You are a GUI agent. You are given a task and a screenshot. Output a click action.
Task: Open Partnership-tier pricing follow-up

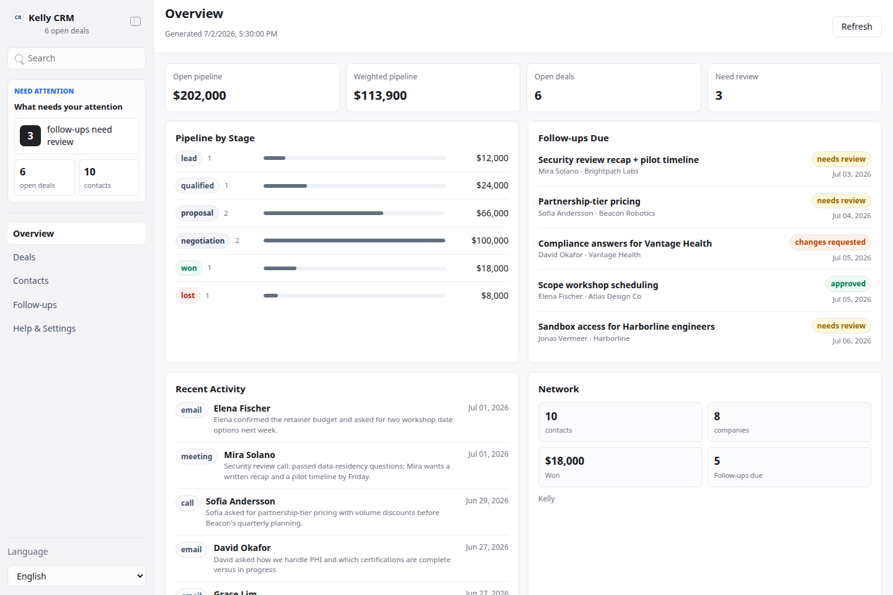tap(704, 207)
